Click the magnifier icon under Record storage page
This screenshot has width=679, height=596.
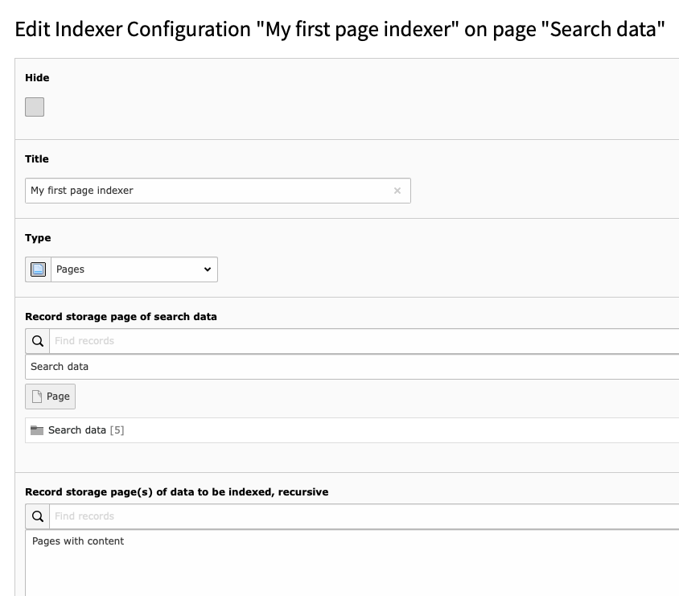[x=36, y=341]
